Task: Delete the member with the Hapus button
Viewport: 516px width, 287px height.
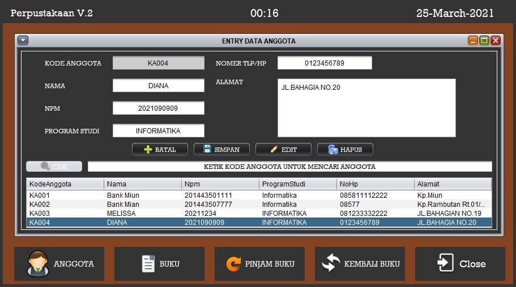Action: point(345,150)
